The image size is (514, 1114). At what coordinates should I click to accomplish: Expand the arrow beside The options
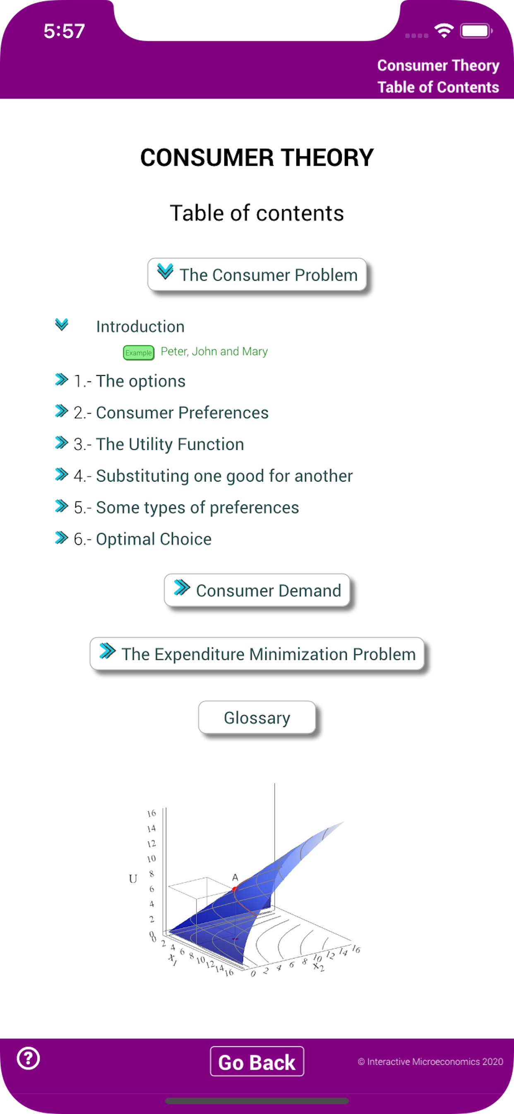coord(61,380)
